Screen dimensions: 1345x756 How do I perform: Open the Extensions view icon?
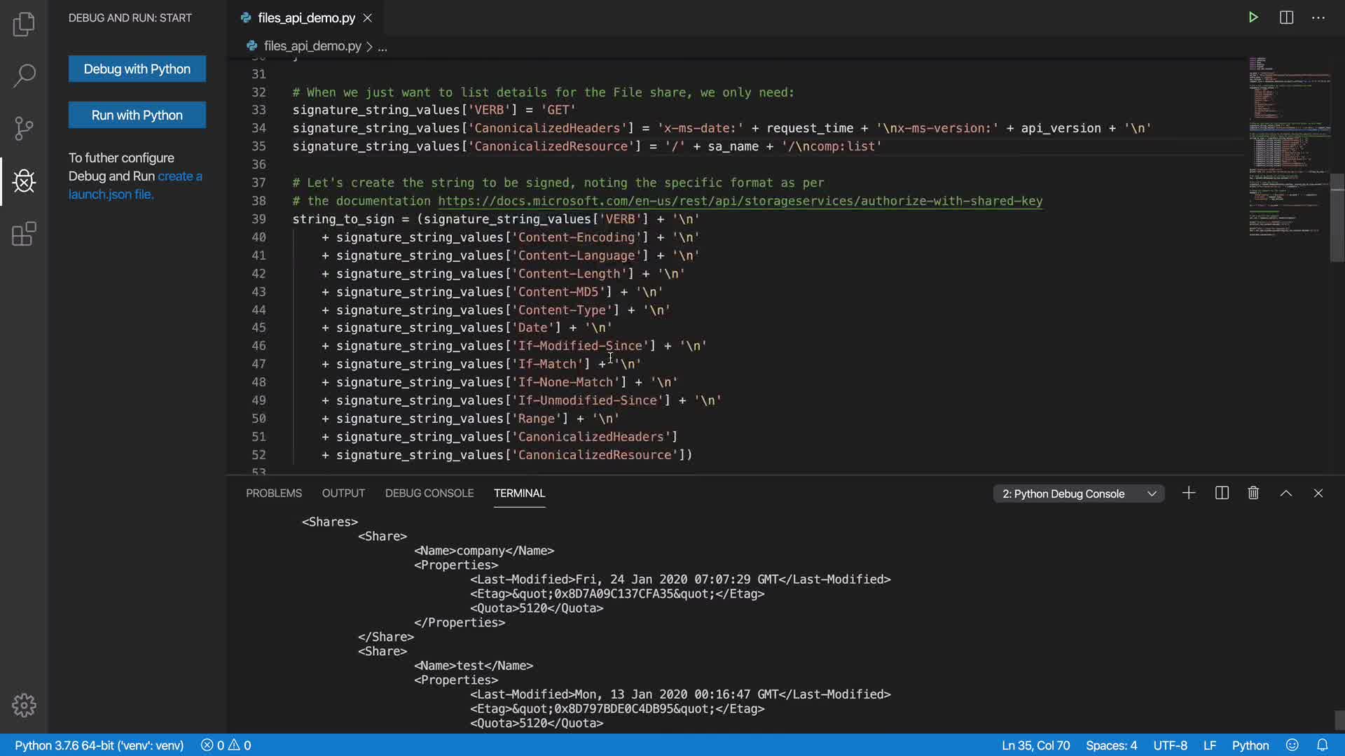(24, 234)
